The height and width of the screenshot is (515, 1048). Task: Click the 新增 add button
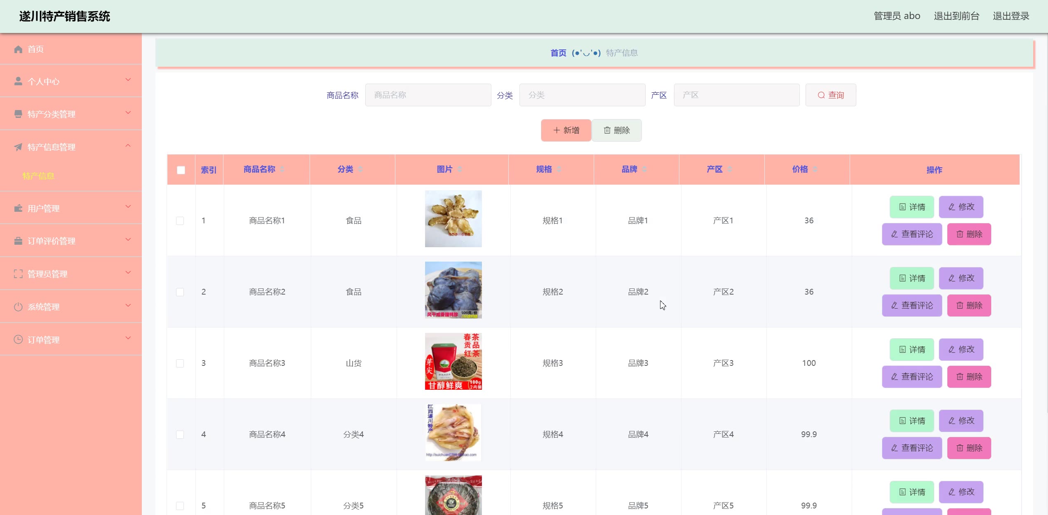[x=566, y=130]
